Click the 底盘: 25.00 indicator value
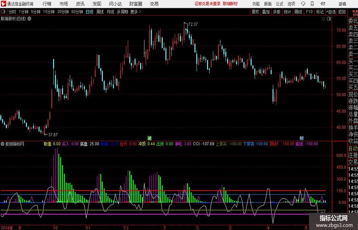 (x=89, y=144)
